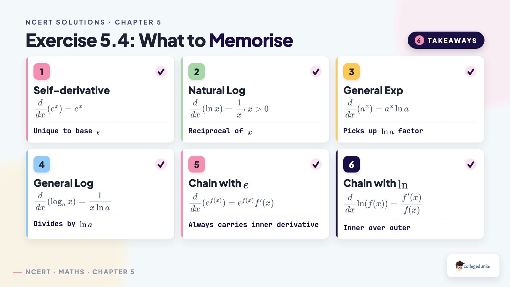Click the pink number 5 badge

pos(197,164)
